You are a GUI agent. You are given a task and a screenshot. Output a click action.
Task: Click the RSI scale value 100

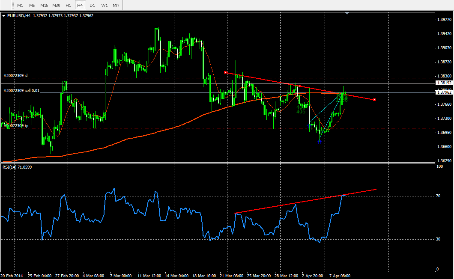(439, 166)
